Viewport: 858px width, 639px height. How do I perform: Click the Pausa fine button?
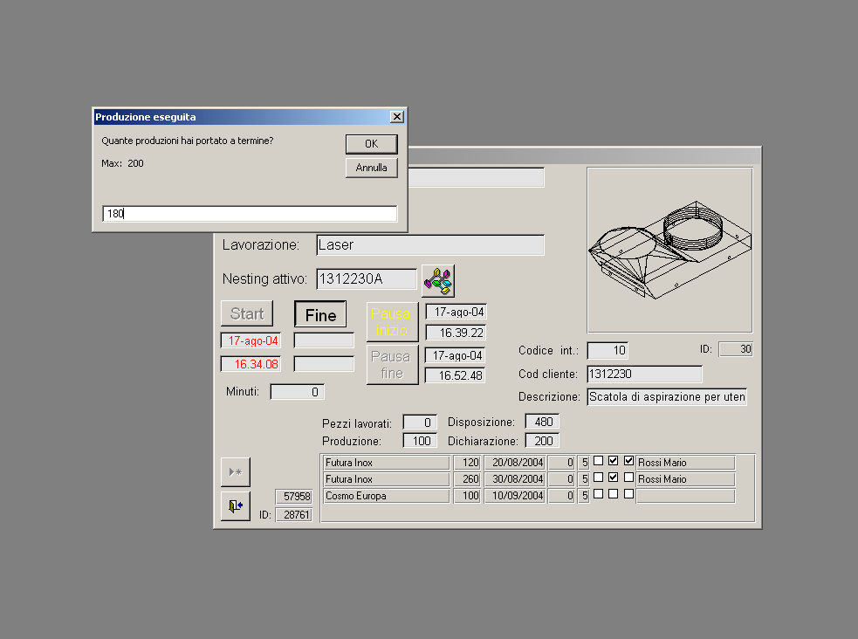[x=392, y=364]
